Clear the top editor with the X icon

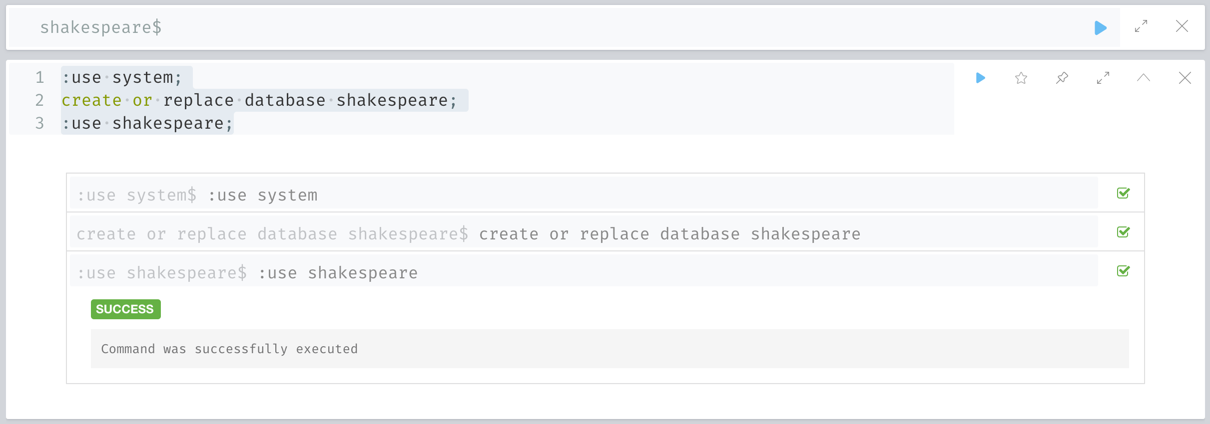(x=1182, y=26)
